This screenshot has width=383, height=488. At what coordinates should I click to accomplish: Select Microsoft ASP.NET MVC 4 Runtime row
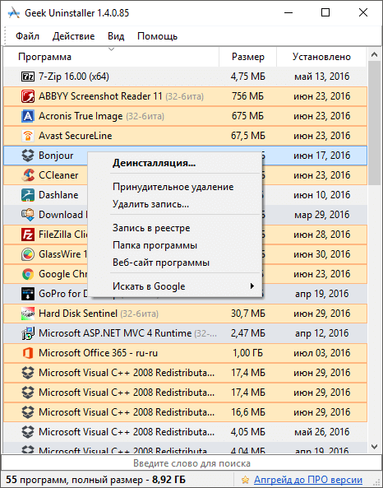[x=185, y=333]
